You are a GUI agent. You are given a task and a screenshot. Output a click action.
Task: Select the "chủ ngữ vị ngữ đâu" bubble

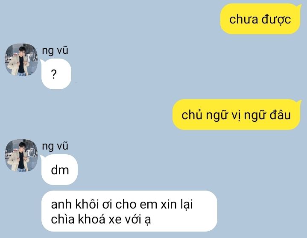click(x=236, y=115)
